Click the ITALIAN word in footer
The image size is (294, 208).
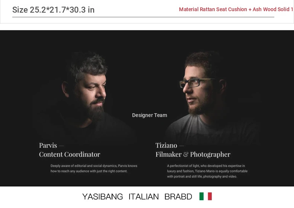pos(144,197)
